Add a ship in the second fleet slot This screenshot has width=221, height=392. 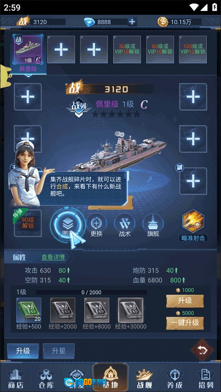pos(61,50)
